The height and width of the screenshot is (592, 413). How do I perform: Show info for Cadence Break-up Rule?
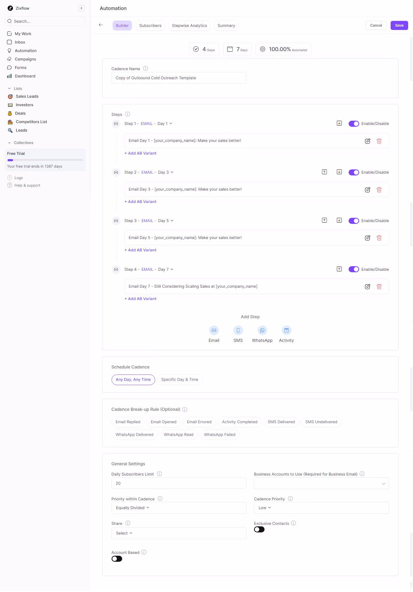coord(185,410)
